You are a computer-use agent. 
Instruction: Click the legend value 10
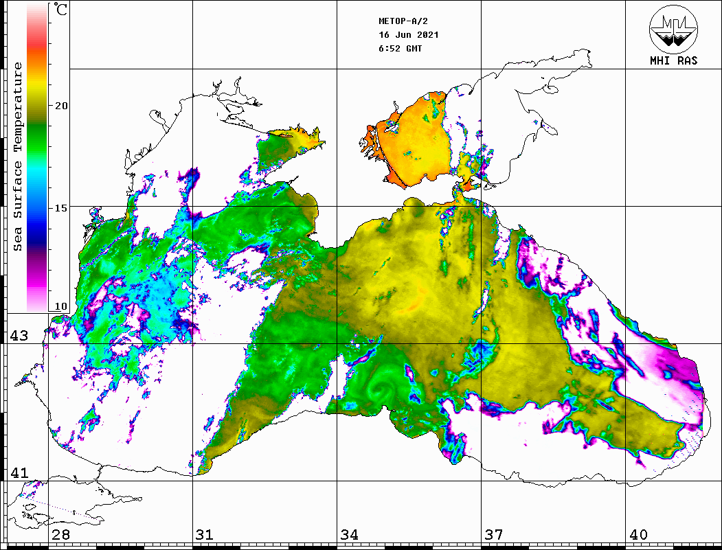pyautogui.click(x=61, y=306)
